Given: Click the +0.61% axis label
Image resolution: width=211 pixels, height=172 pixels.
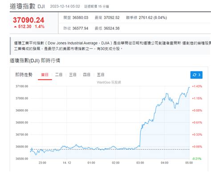Looking at the screenshot, I should (197, 123).
